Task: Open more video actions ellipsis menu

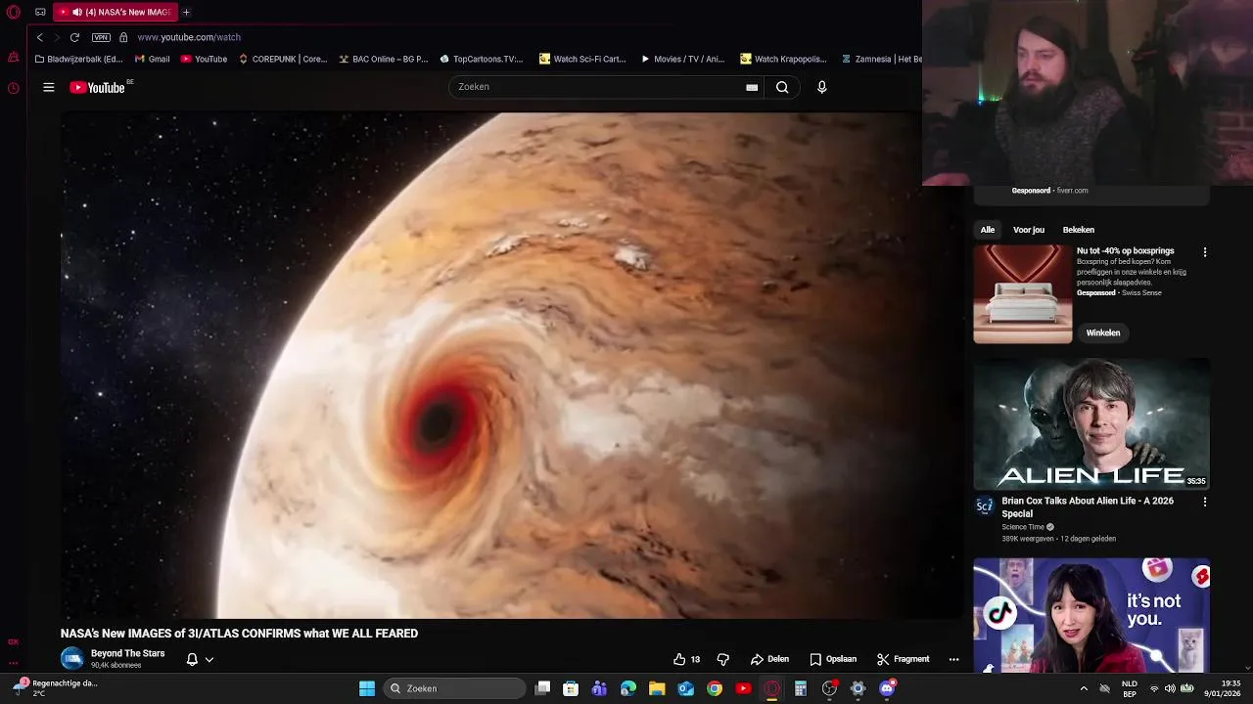Action: pyautogui.click(x=953, y=659)
